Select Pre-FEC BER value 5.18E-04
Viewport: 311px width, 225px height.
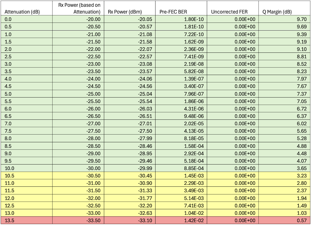pyautogui.click(x=181, y=161)
